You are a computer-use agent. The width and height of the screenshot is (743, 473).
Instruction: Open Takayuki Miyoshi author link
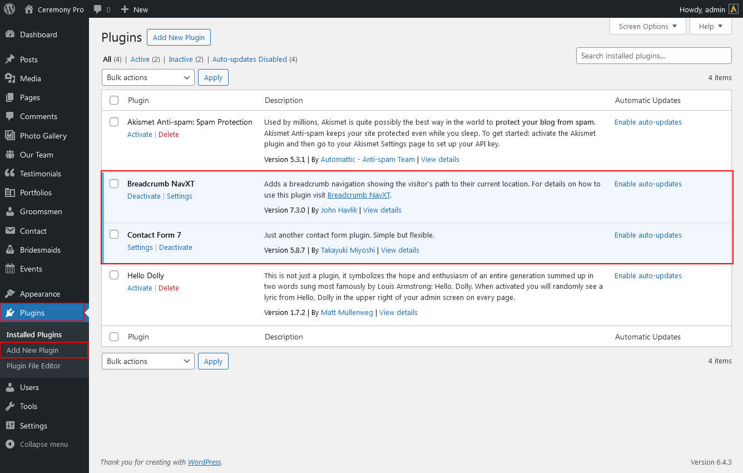[348, 250]
